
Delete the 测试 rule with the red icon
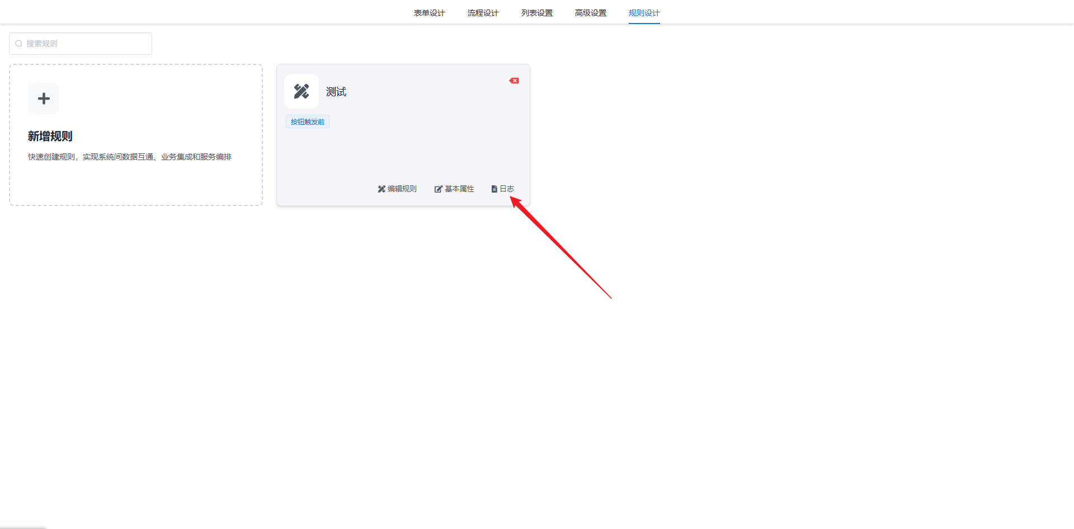(x=514, y=81)
